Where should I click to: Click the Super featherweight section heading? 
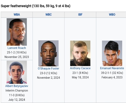pos(36,6)
